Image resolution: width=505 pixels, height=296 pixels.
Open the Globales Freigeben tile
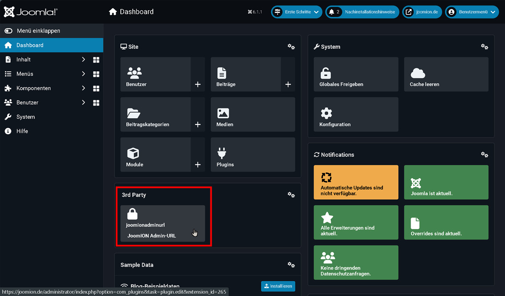356,74
